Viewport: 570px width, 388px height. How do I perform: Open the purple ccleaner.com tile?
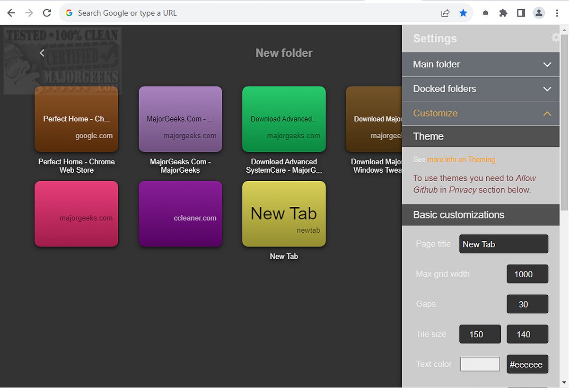[x=180, y=214]
